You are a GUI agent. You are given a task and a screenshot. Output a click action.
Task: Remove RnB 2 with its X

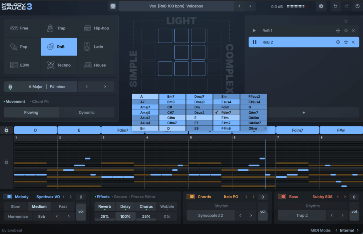click(x=353, y=42)
